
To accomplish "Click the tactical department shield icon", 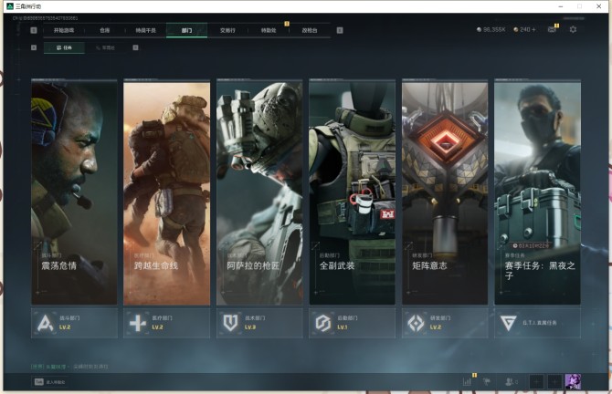I will pyautogui.click(x=230, y=323).
